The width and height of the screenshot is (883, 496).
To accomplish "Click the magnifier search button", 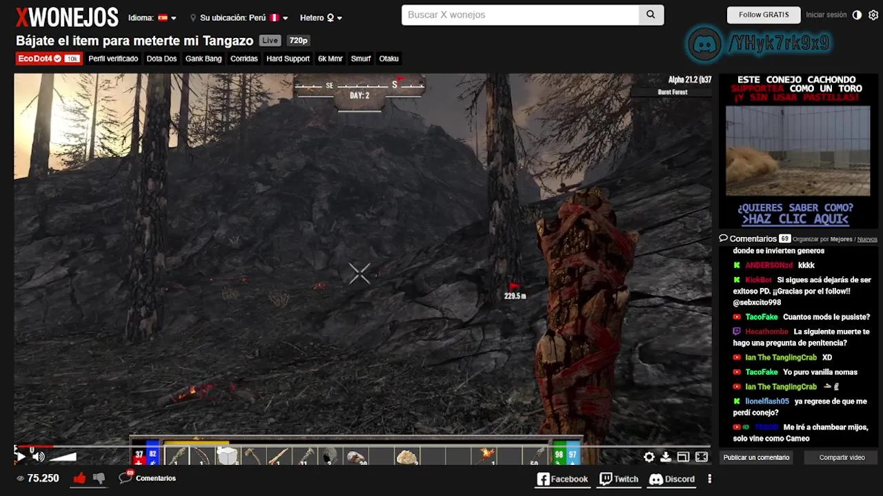I will click(x=651, y=14).
